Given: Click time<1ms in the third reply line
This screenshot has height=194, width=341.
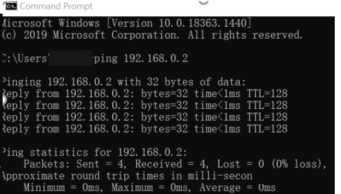Looking at the screenshot, I should click(217, 117).
